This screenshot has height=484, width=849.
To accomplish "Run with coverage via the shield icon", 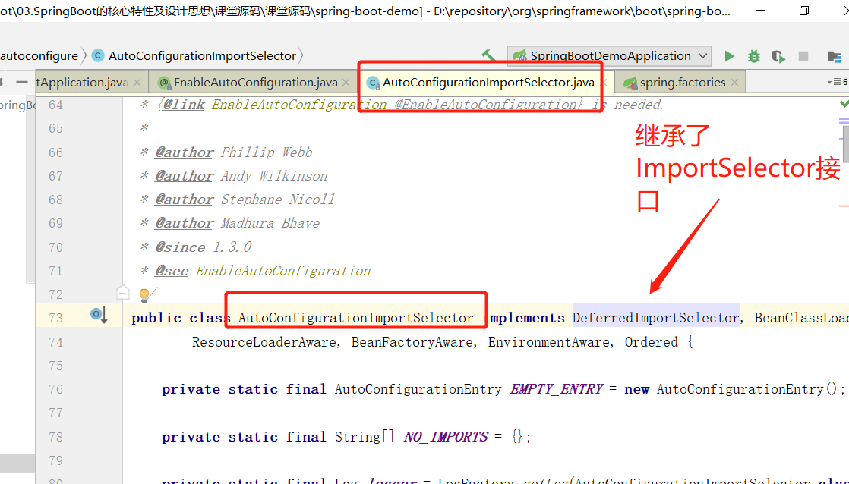I will [x=777, y=55].
